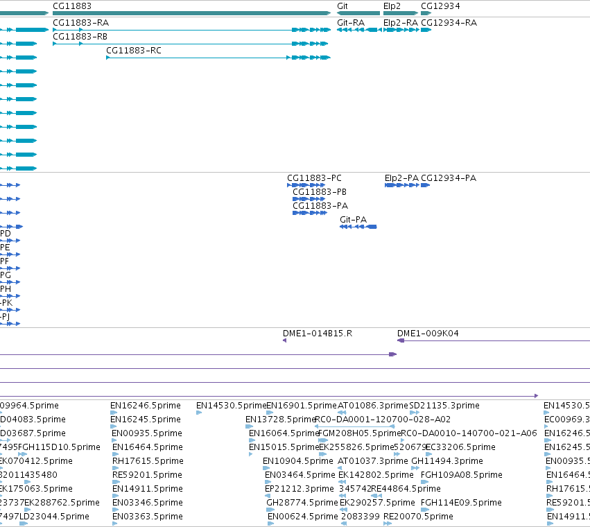Click the RE44864.5prime EST label
This screenshot has height=527, width=590.
pyautogui.click(x=406, y=489)
